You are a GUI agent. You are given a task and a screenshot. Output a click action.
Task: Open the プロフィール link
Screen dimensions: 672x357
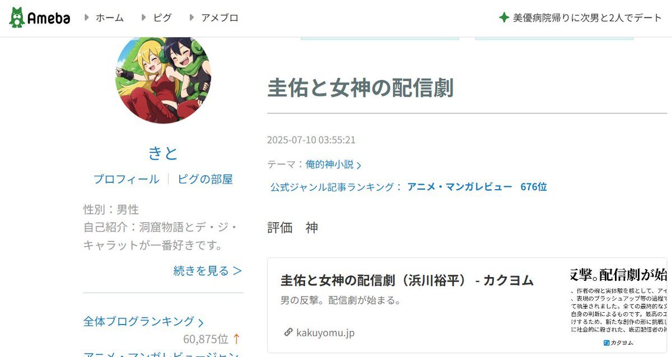coord(126,179)
